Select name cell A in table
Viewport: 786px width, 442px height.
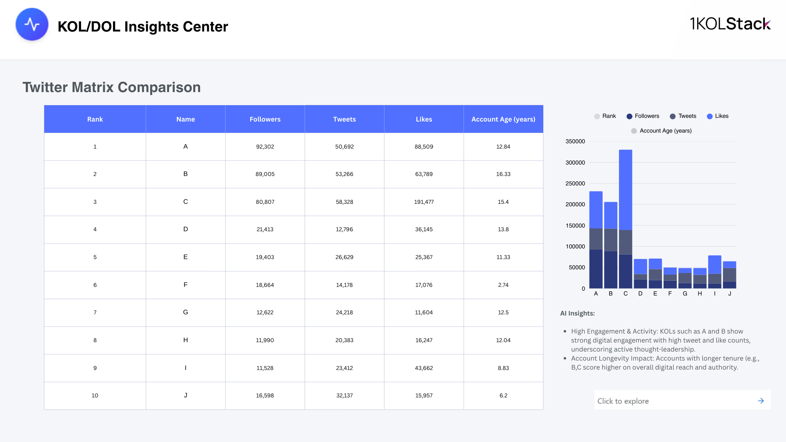click(x=185, y=147)
